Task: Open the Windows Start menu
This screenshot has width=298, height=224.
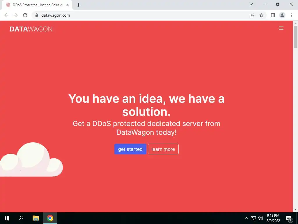Action: point(7,218)
